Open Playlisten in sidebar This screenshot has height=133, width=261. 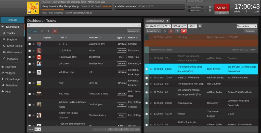click(x=13, y=40)
